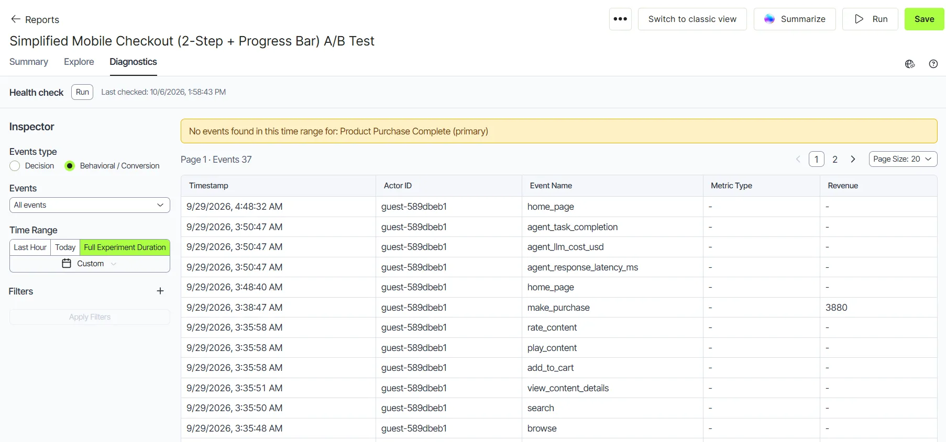Click the browse event name
Screen dimensions: 946x442
click(542, 428)
